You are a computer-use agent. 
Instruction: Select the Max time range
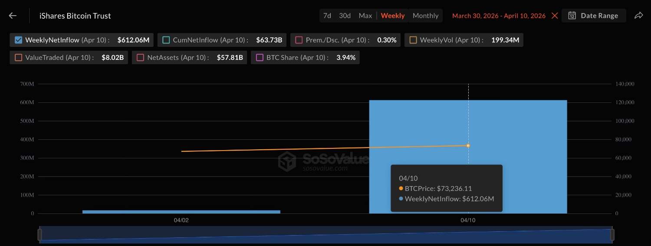pos(365,16)
